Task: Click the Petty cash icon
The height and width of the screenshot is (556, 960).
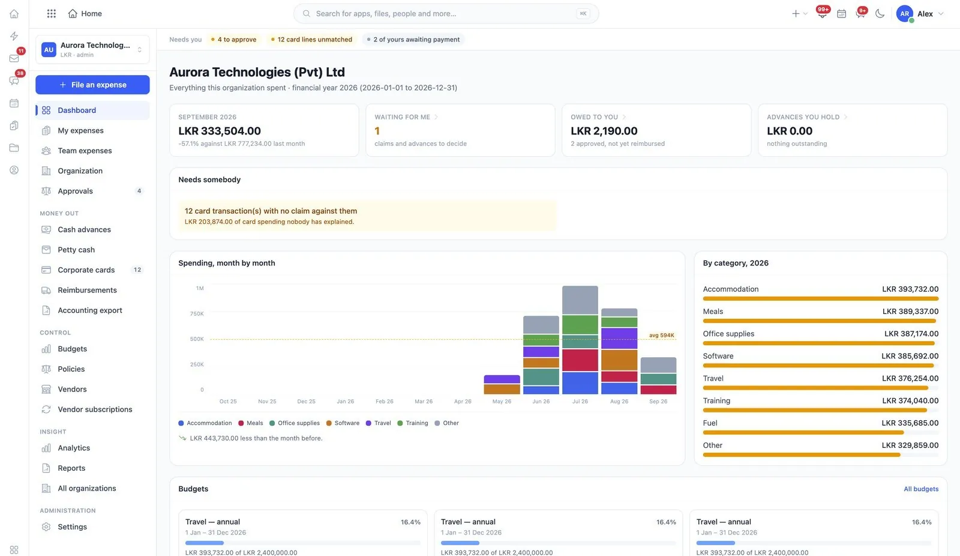Action: pyautogui.click(x=46, y=250)
